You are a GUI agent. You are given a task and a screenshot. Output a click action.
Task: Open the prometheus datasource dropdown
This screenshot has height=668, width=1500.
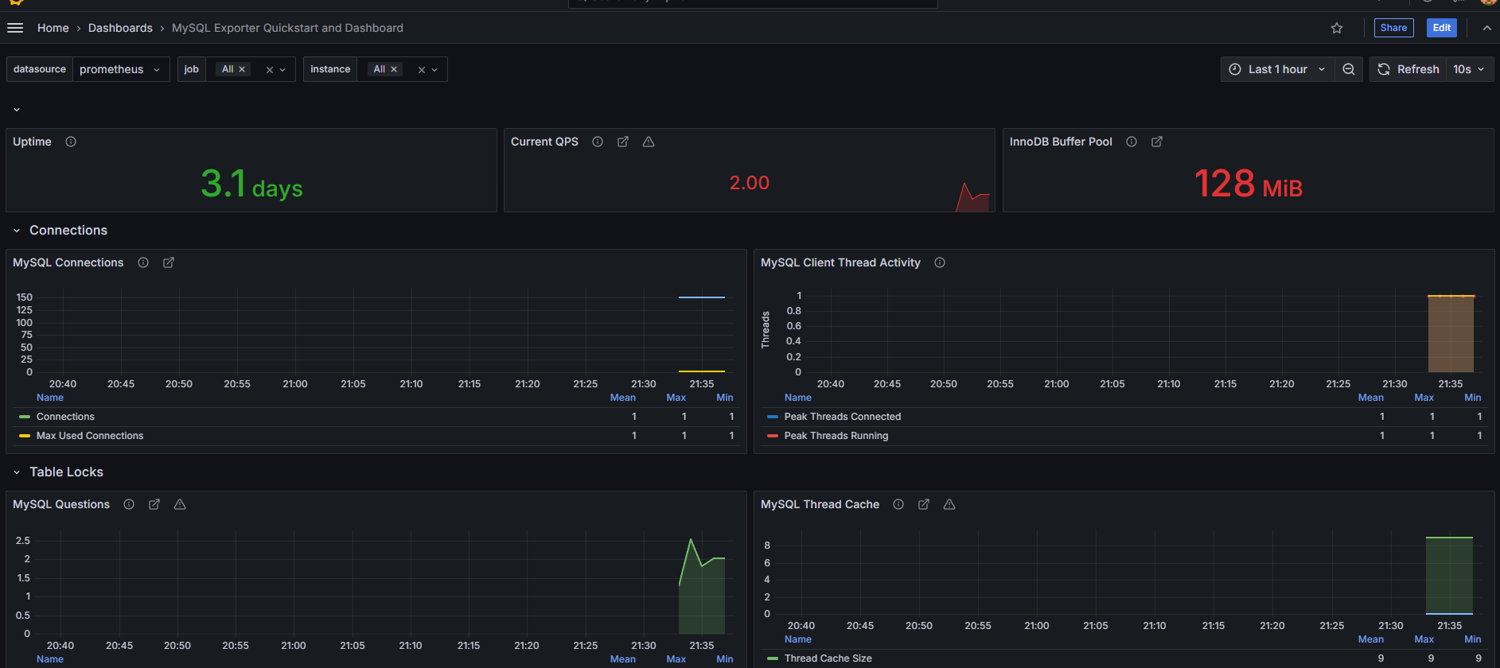point(120,69)
